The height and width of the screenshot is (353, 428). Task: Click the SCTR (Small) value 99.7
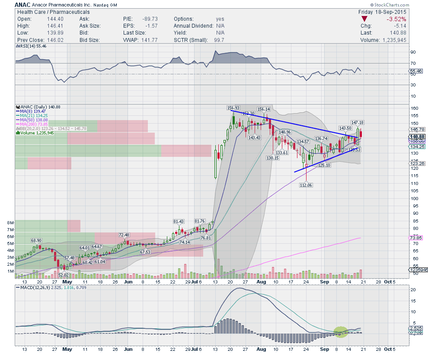pyautogui.click(x=219, y=40)
